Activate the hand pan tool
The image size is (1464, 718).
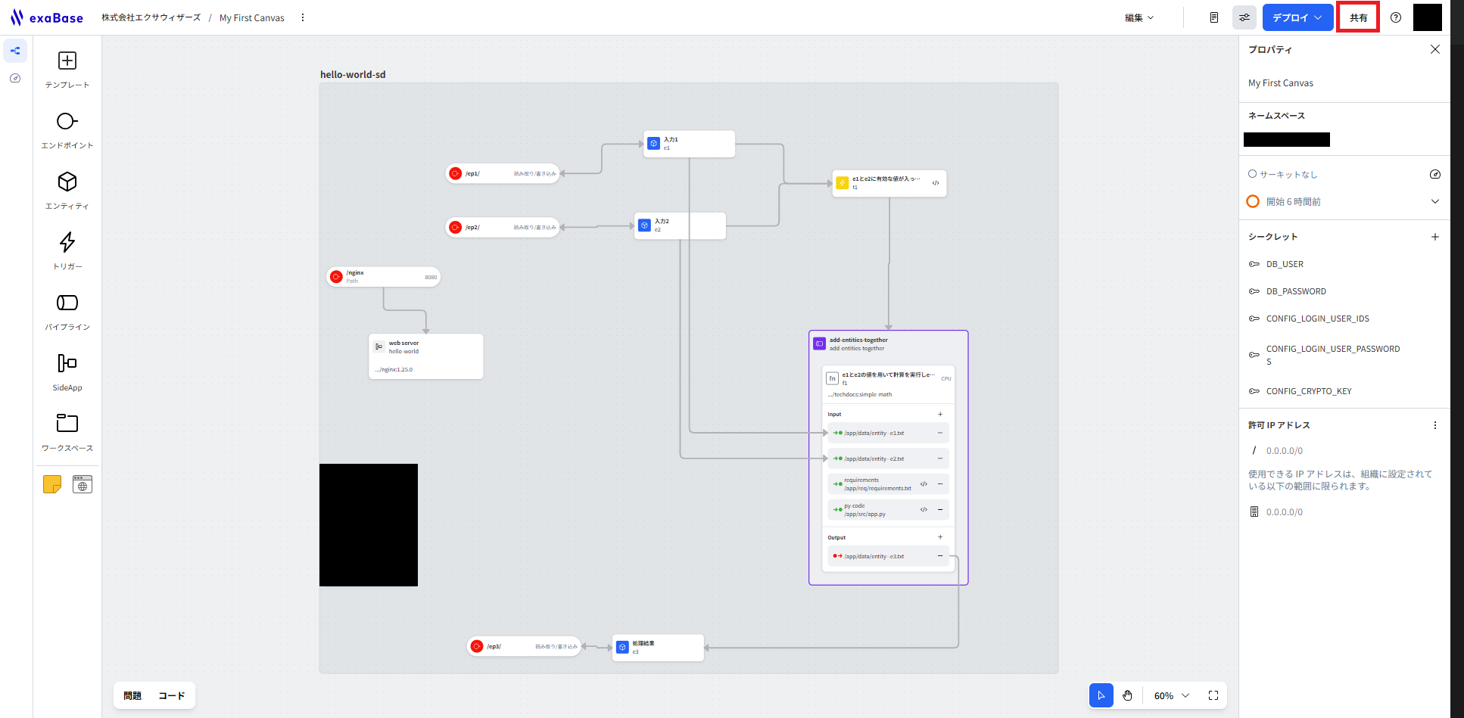pos(1127,695)
